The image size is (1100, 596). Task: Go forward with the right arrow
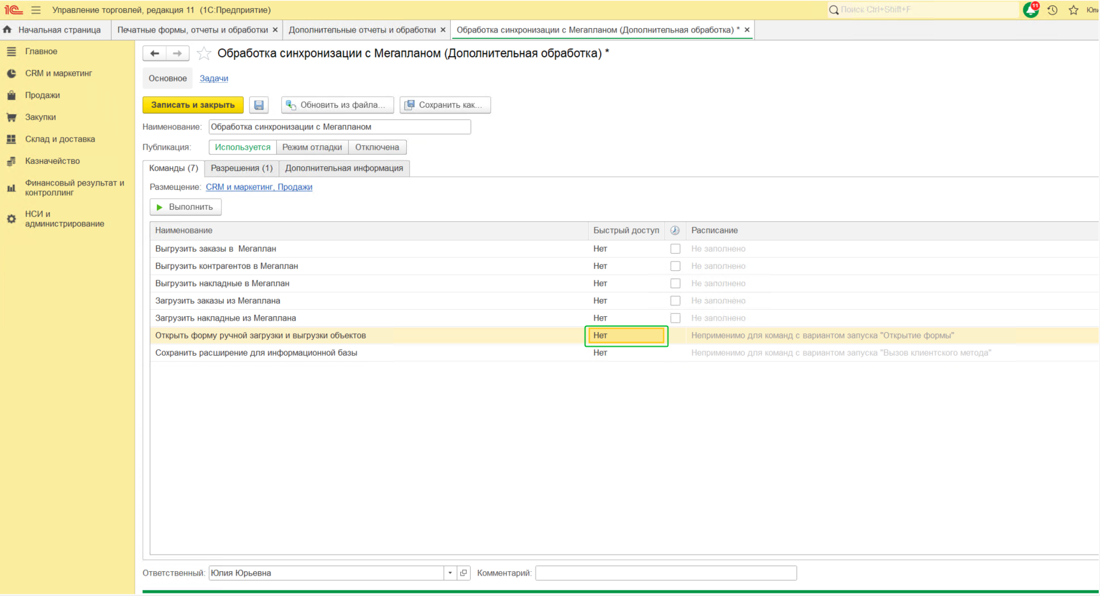click(177, 54)
